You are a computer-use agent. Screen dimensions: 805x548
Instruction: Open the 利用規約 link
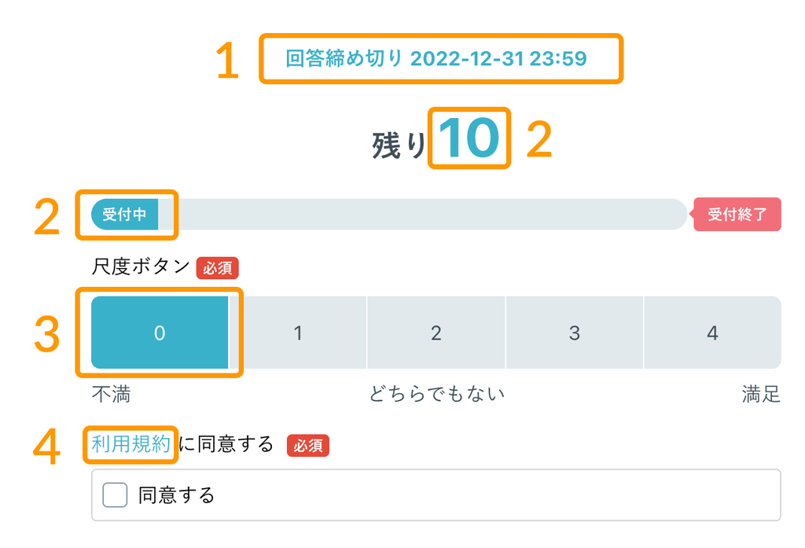click(x=131, y=444)
